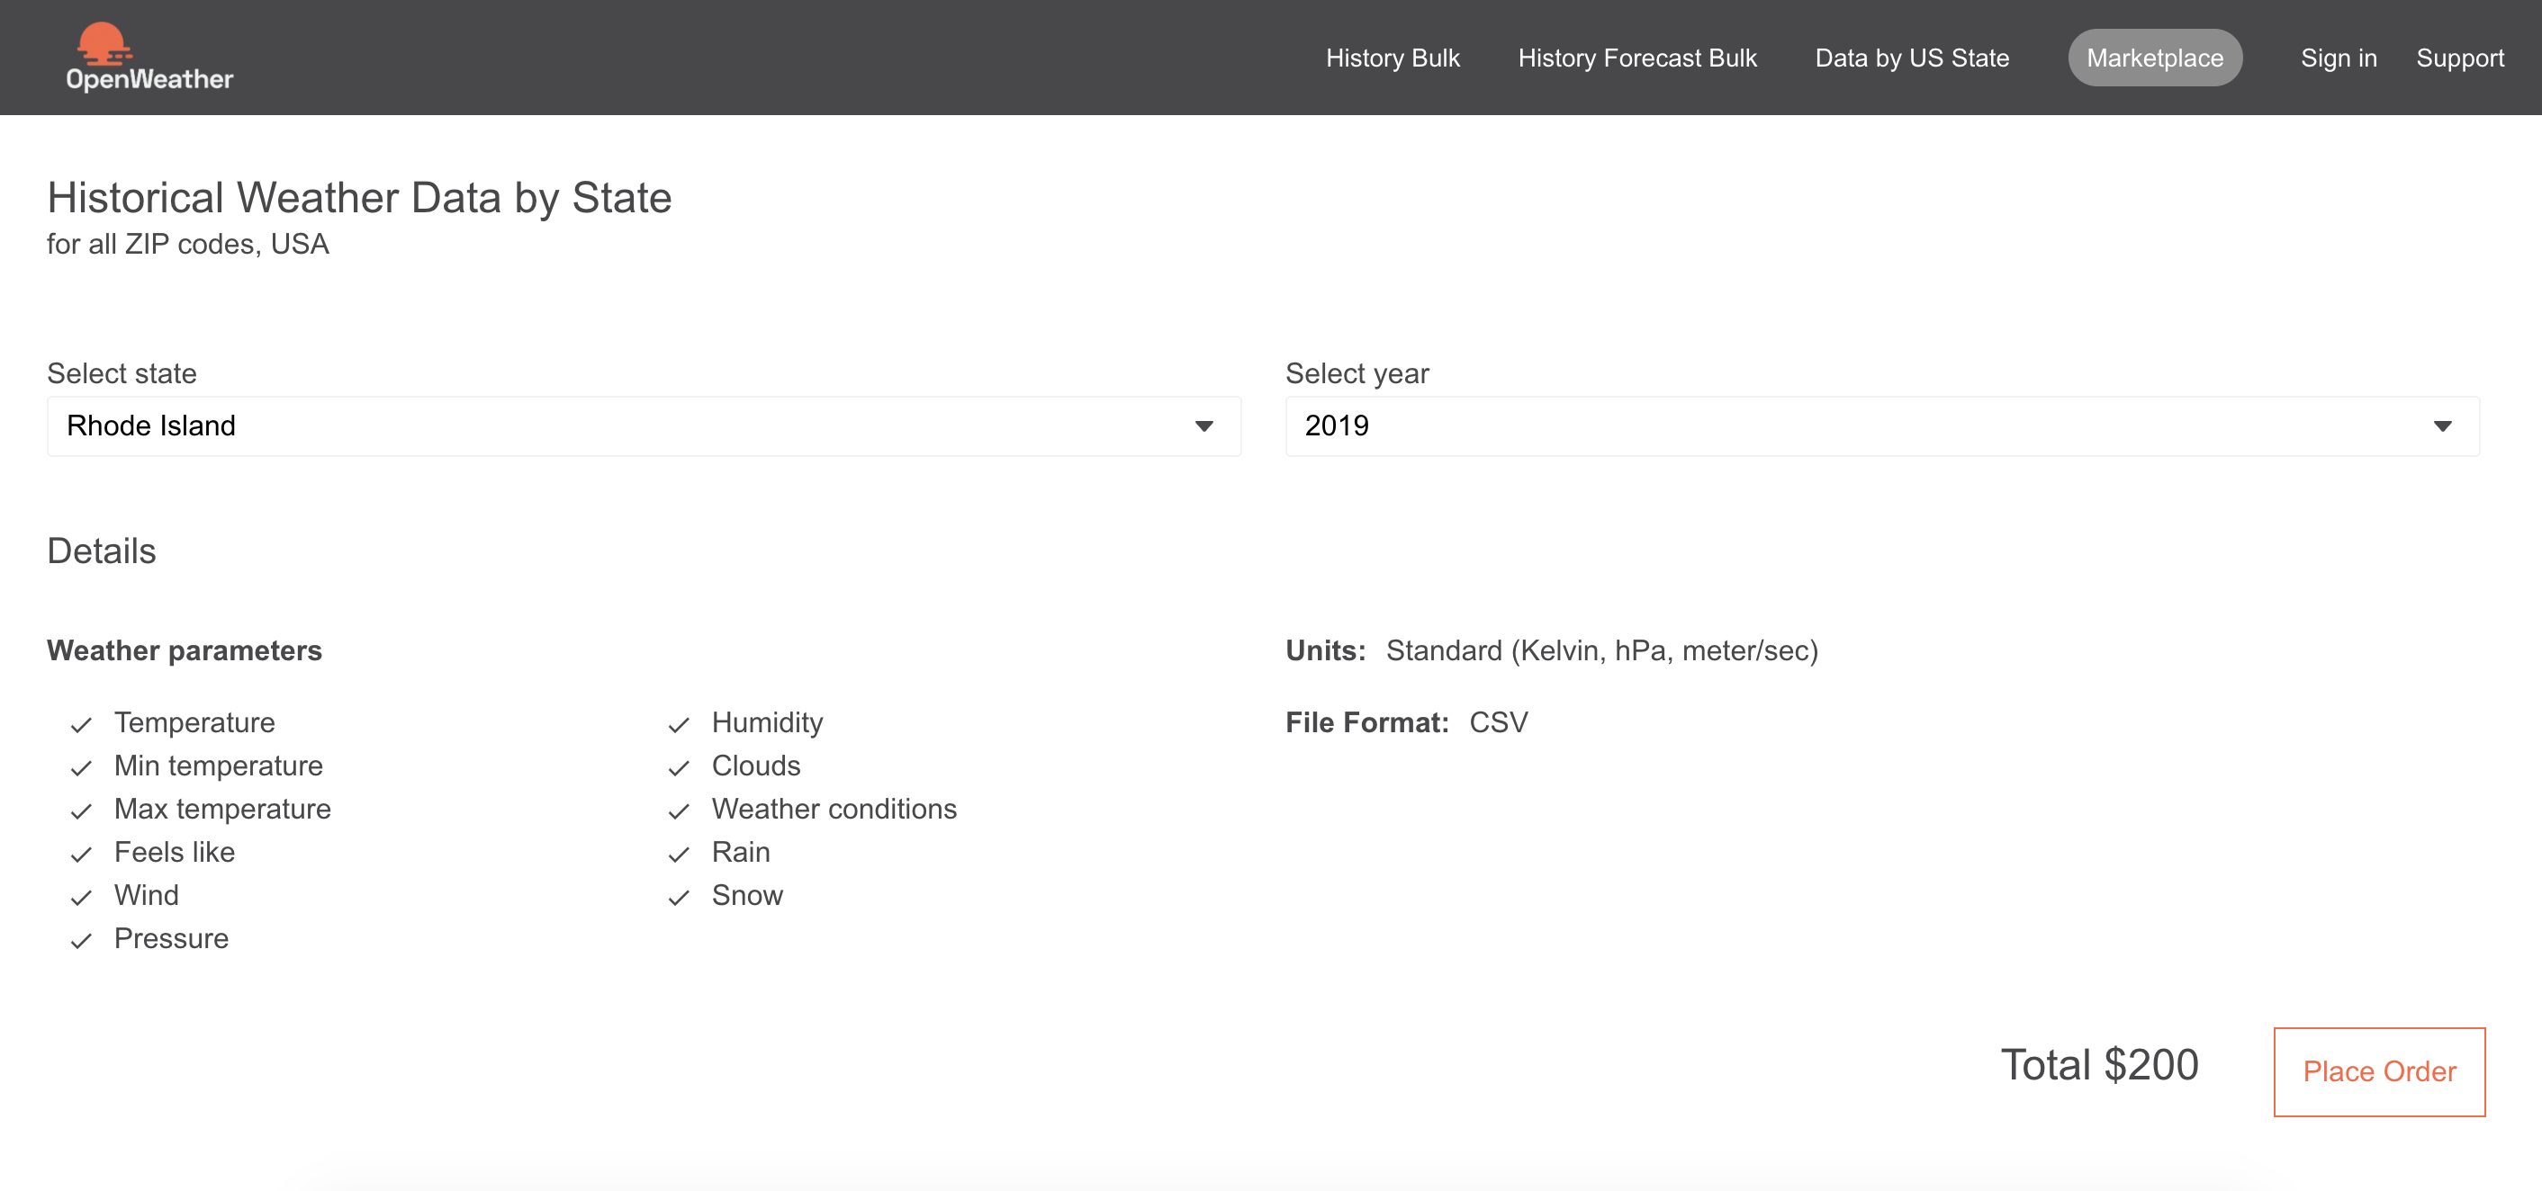Click the checkmark beside Snow
Viewport: 2542px width, 1191px height.
pyautogui.click(x=678, y=897)
